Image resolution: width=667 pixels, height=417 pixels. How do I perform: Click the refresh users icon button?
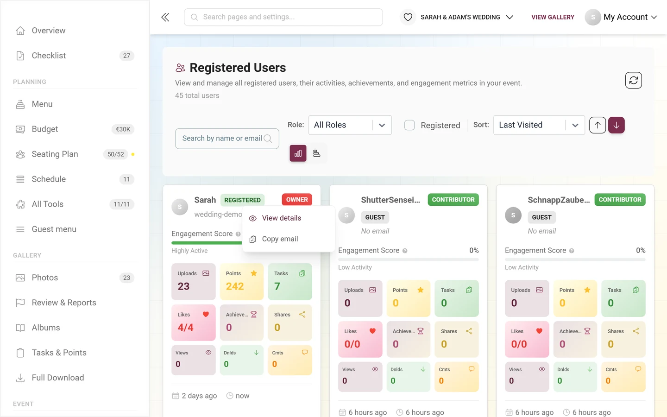(x=633, y=80)
